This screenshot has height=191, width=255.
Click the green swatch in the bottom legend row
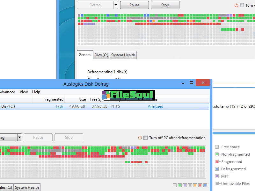(180, 185)
